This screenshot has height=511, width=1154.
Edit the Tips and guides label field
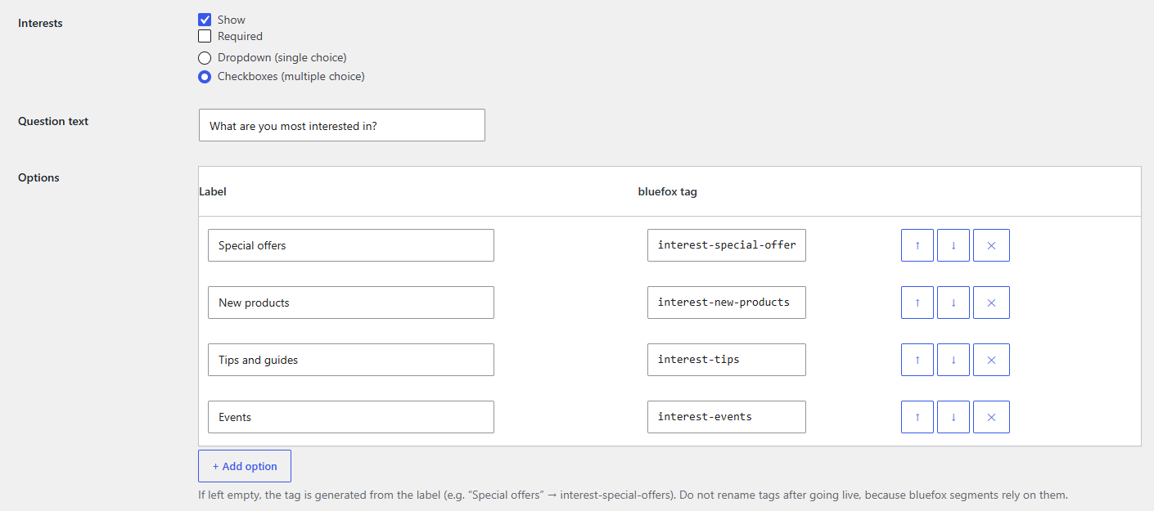(351, 360)
